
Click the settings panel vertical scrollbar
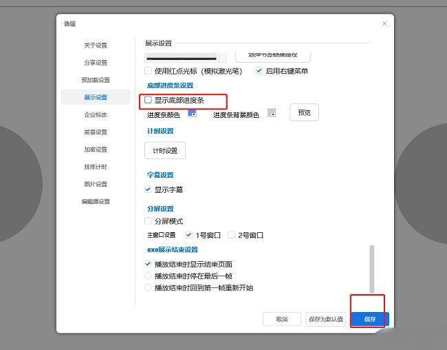372,269
